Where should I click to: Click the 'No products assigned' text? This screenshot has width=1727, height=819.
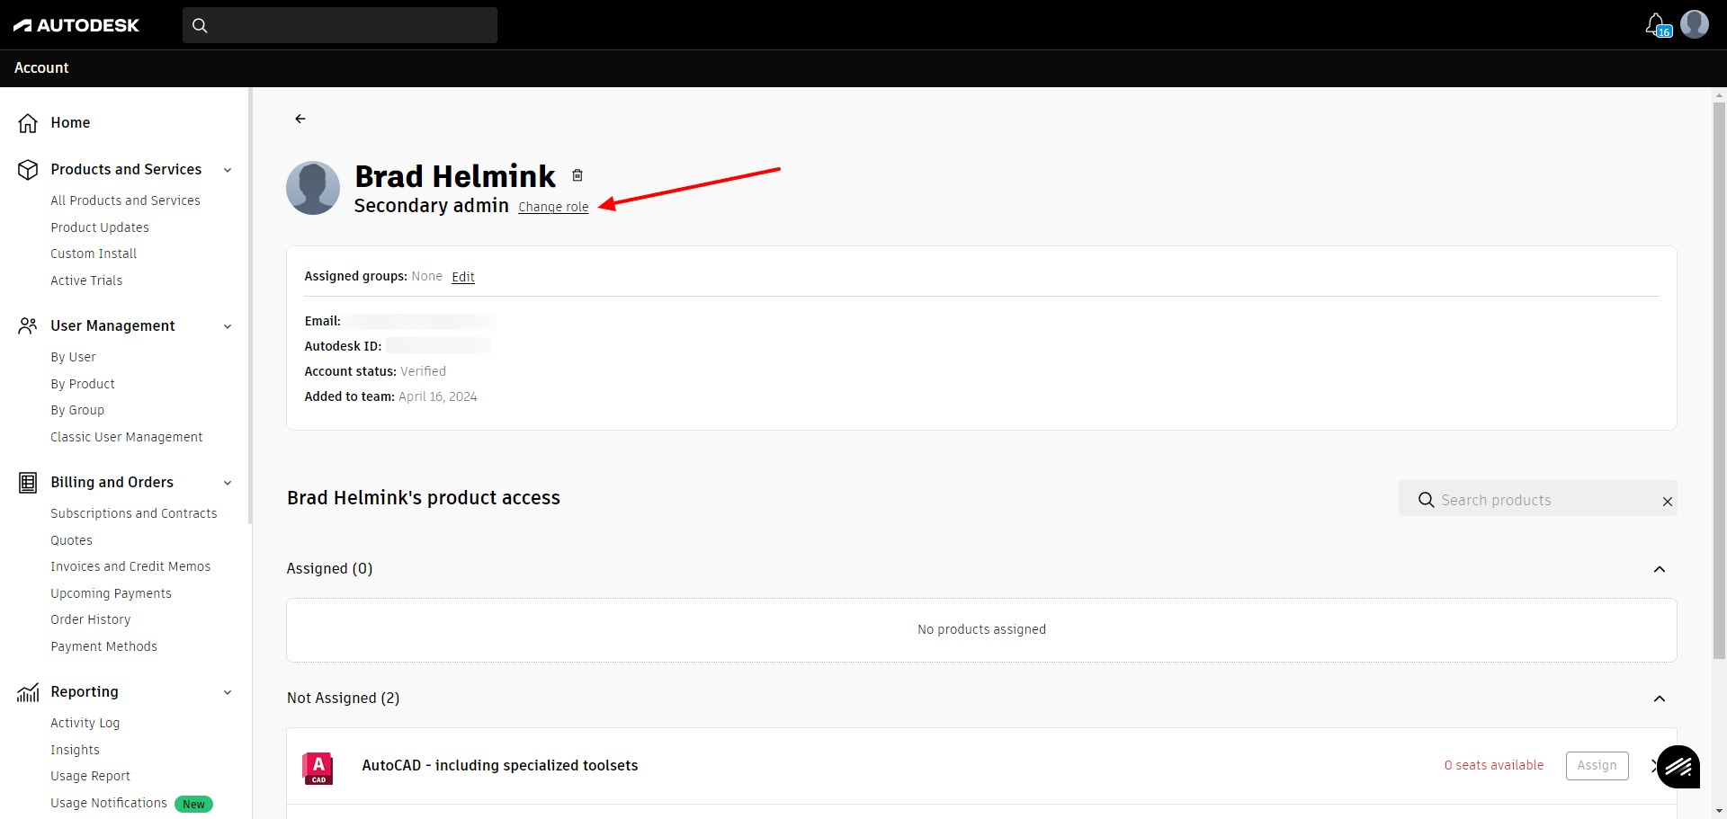(981, 630)
